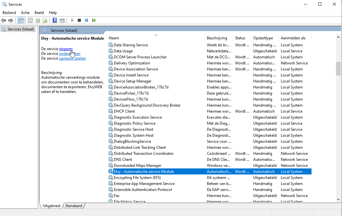Open the Help menu
The height and width of the screenshot is (216, 342).
tap(53, 13)
